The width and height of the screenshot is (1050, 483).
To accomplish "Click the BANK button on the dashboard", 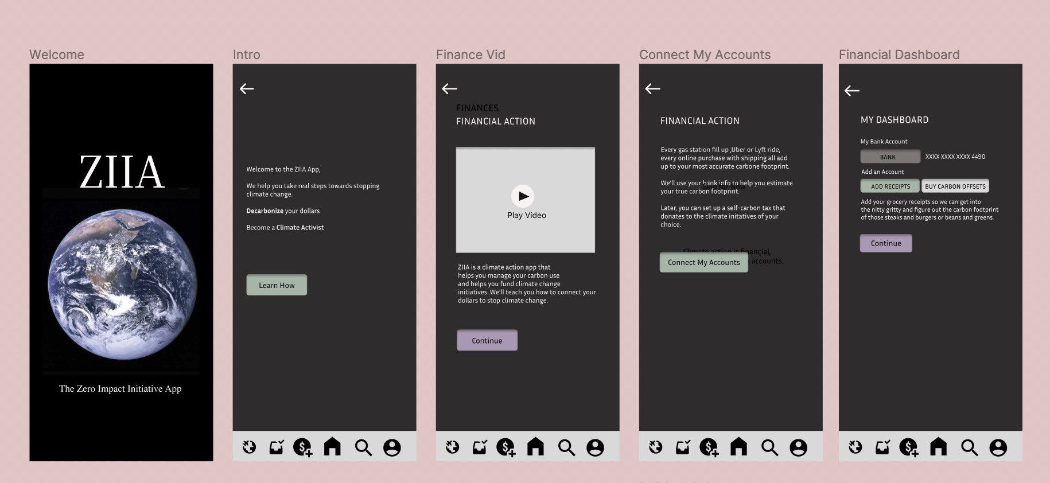I will click(890, 157).
